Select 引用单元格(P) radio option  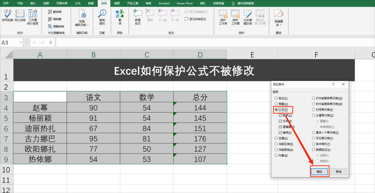(x=323, y=110)
